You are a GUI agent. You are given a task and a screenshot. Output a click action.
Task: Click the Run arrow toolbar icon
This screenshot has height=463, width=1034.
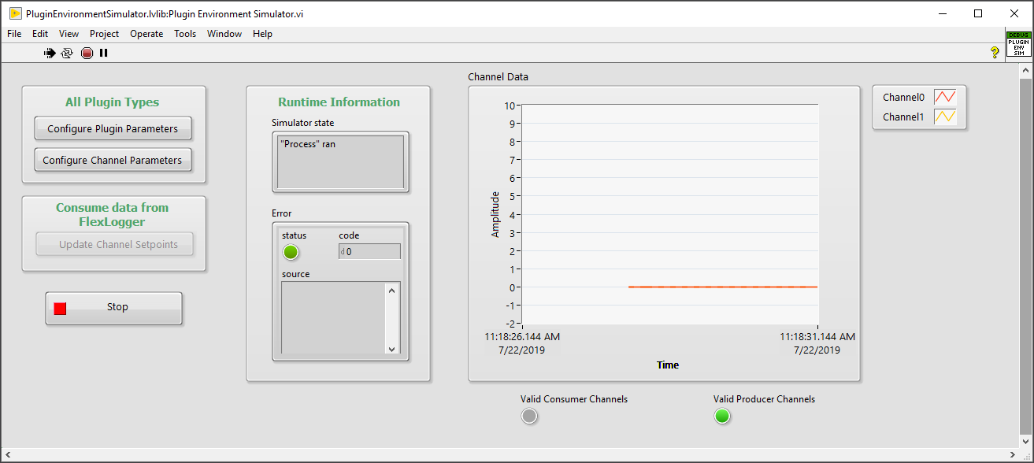(x=50, y=53)
